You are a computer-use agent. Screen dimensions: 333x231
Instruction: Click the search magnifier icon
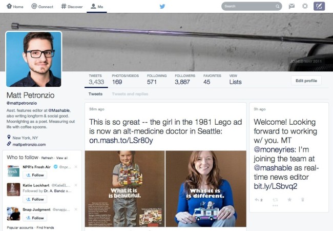[x=277, y=6]
